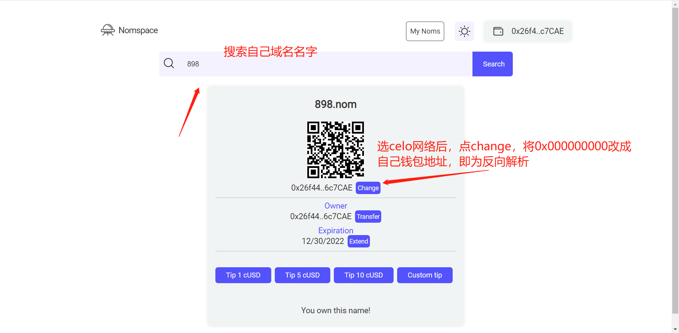679x333 pixels.
Task: Click the scrollbar down arrow
Action: pos(675,329)
